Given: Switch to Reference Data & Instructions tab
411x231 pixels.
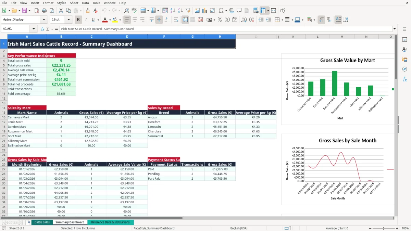Looking at the screenshot, I should [x=110, y=222].
